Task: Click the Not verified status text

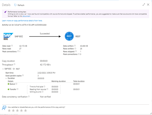Action: 45,97
